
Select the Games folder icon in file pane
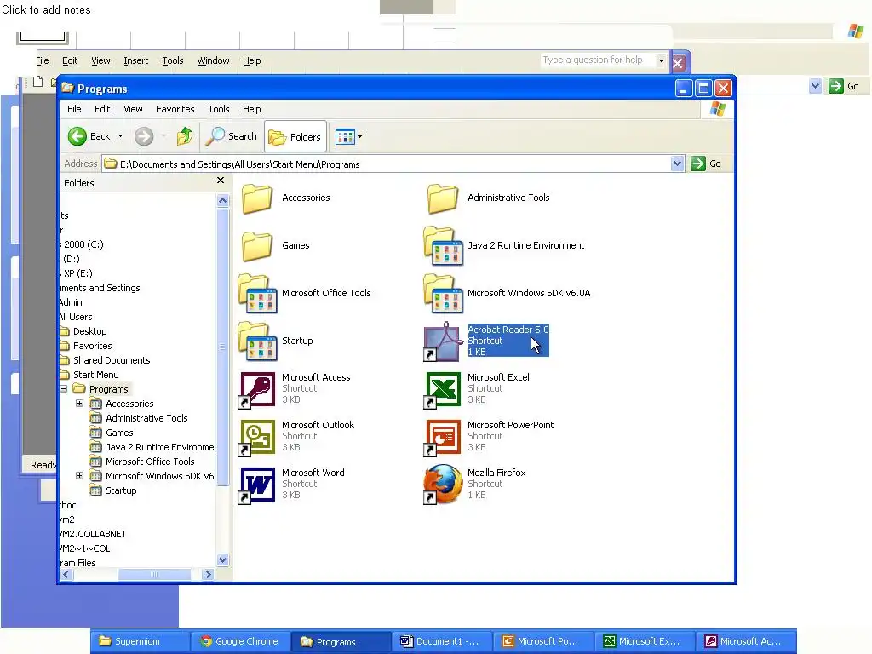pyautogui.click(x=257, y=246)
